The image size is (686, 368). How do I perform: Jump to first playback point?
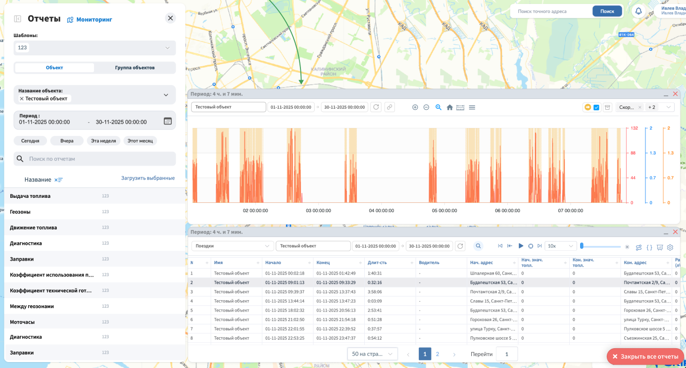[500, 246]
